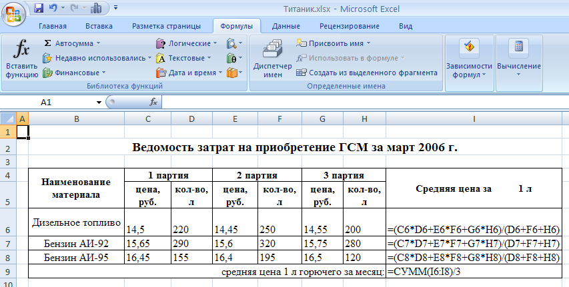Click the fx button beside formula bar
The image size is (569, 287).
153,103
